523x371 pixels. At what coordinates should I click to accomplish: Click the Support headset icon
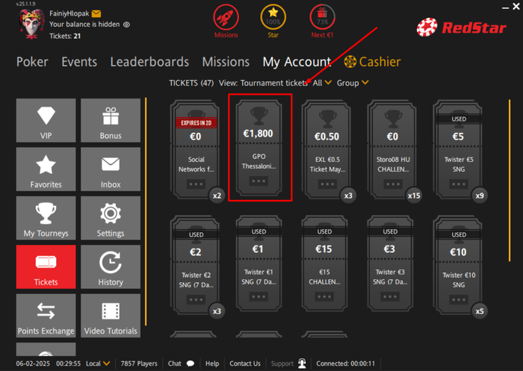(x=302, y=364)
